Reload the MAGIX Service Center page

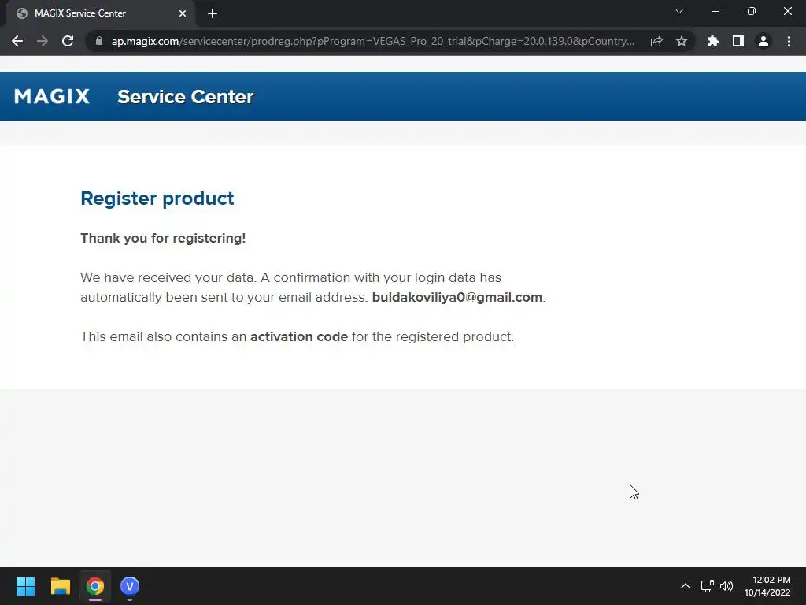coord(68,41)
